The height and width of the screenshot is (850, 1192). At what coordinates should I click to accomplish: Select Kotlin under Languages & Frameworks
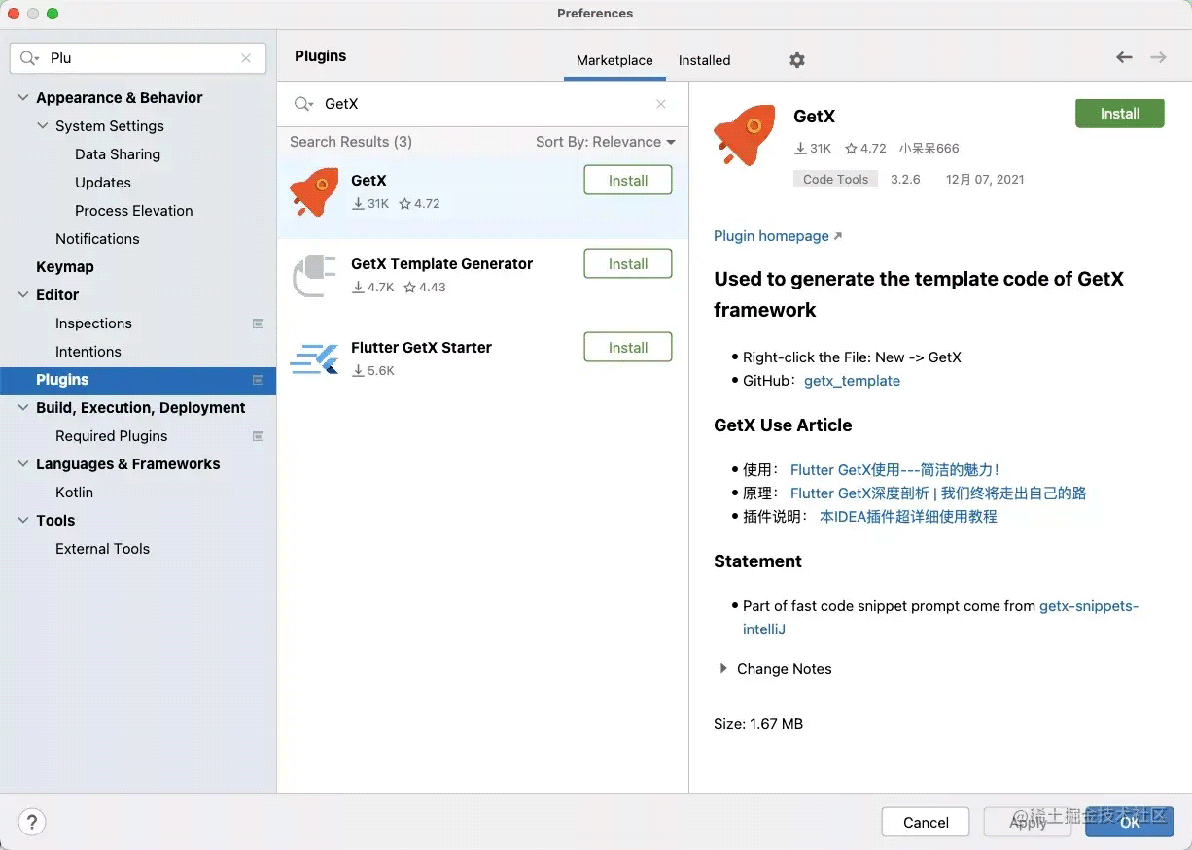click(x=75, y=493)
